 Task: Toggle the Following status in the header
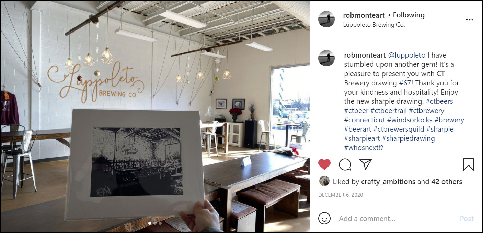tap(409, 15)
